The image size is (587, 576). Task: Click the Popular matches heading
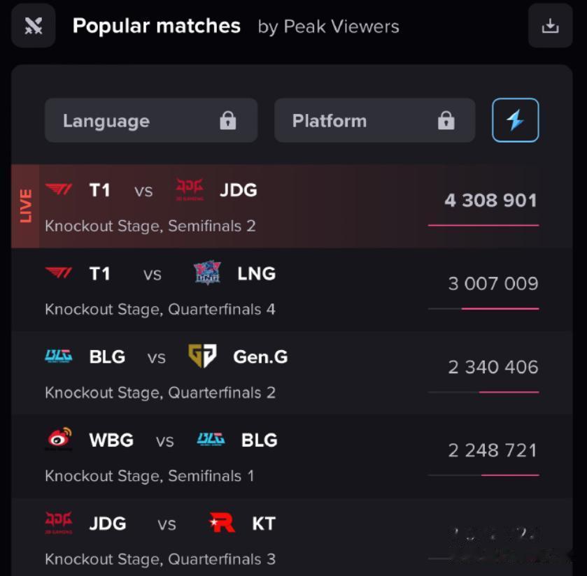157,26
